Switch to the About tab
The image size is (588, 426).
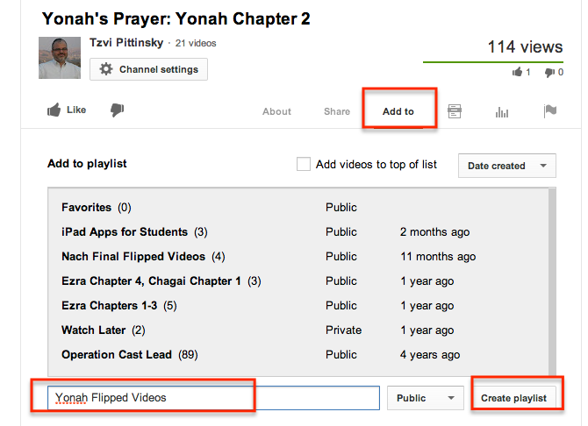(277, 111)
